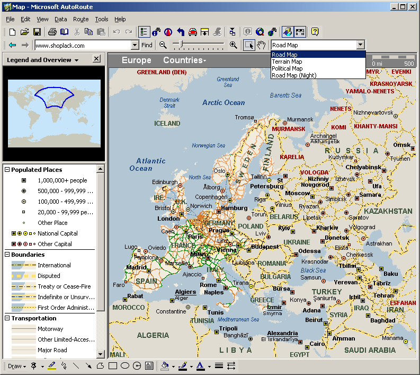
Task: Click the compass Locate icon
Action: pos(168,32)
